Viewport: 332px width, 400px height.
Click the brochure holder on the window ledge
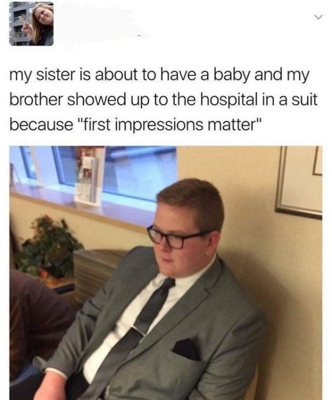(x=89, y=176)
